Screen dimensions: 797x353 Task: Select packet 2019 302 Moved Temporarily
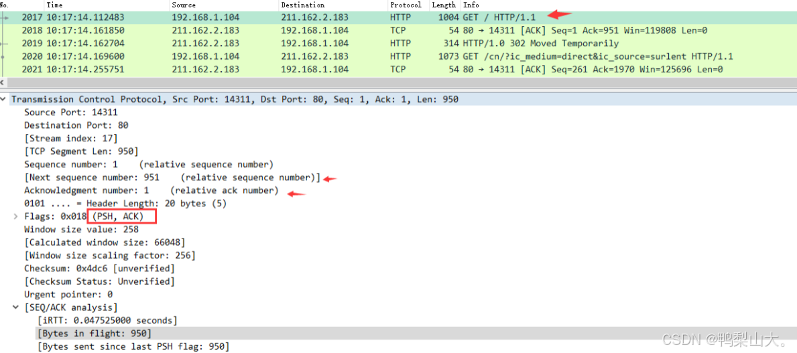pyautogui.click(x=398, y=44)
